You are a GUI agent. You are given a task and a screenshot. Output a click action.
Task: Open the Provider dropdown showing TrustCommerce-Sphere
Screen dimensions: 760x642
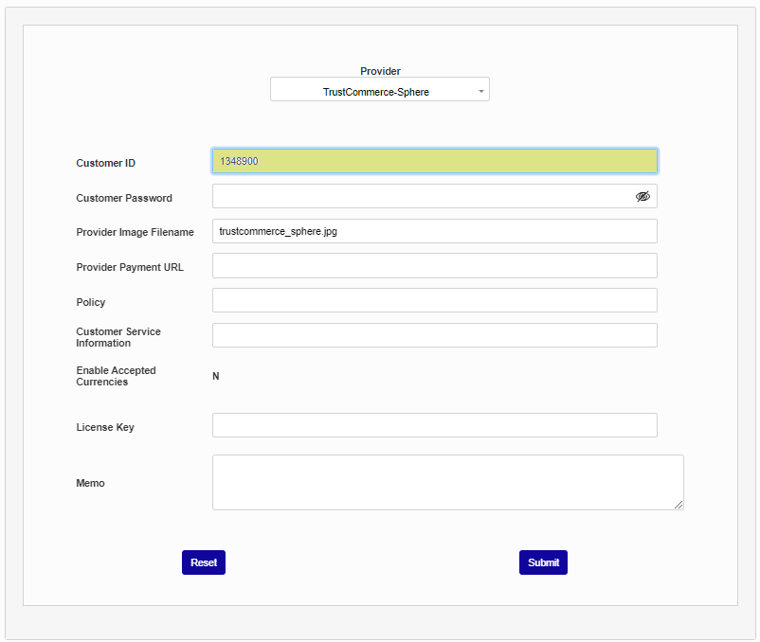point(376,91)
